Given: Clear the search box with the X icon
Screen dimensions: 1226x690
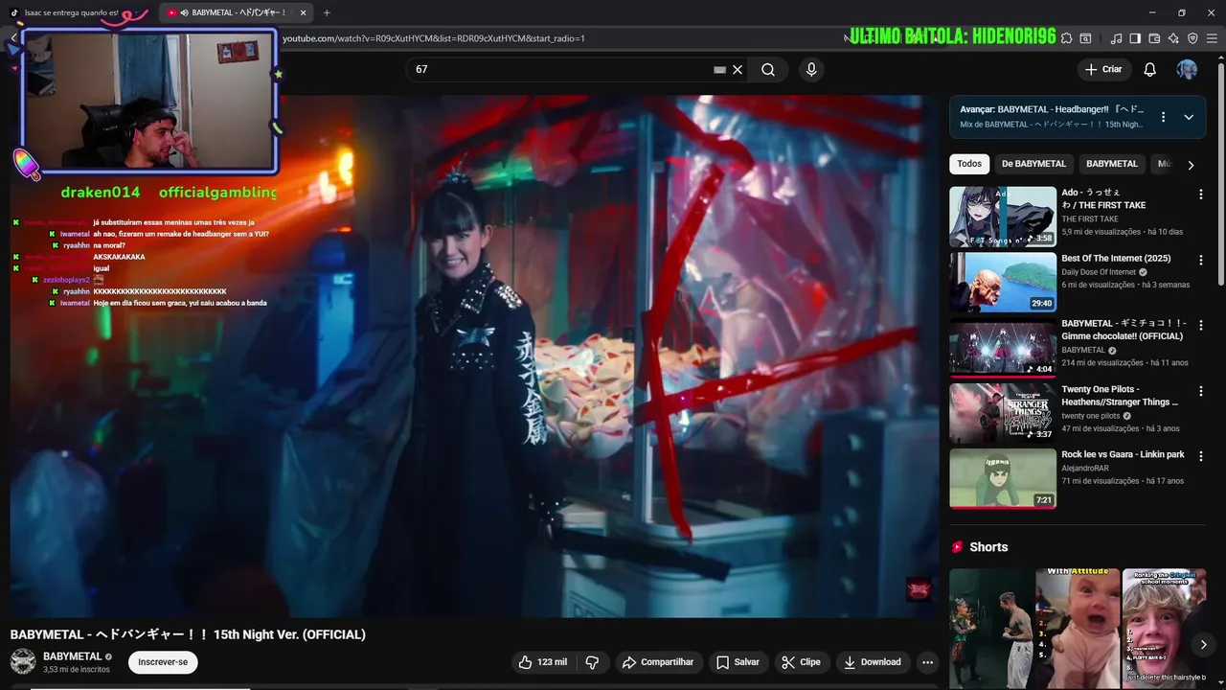Looking at the screenshot, I should point(738,70).
